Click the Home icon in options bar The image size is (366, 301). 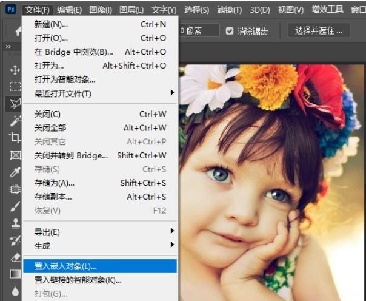coord(18,31)
